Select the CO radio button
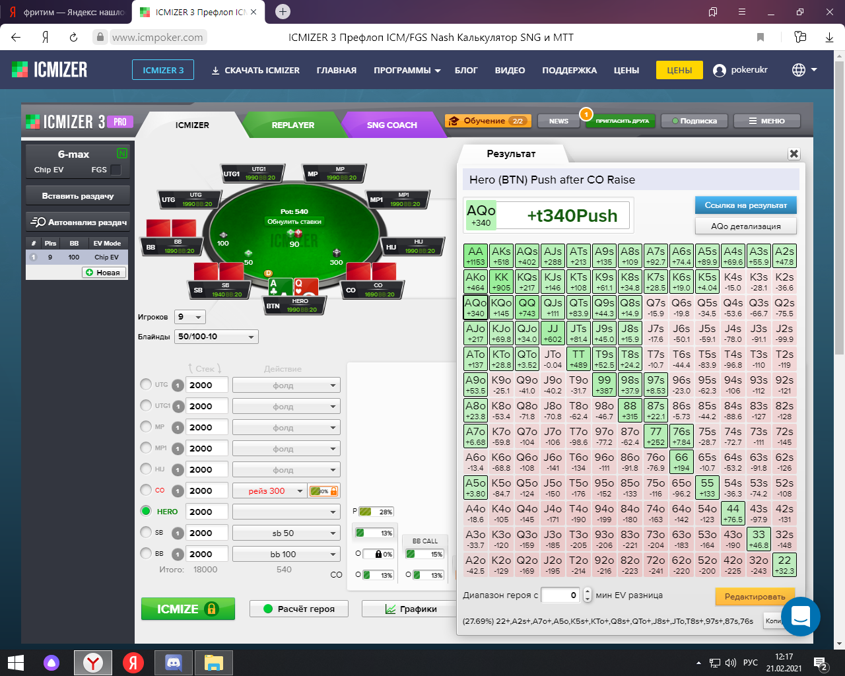 [146, 490]
